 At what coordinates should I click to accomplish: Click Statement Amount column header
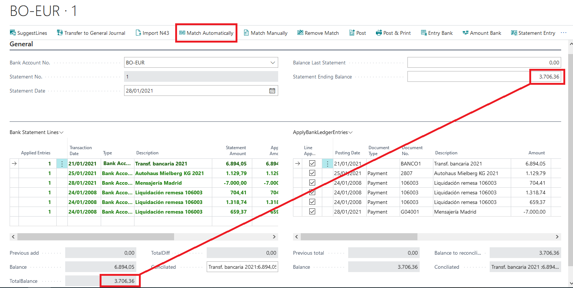click(236, 150)
